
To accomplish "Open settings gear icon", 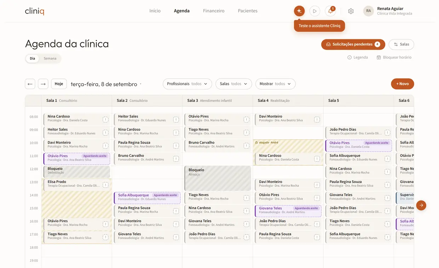I will click(x=351, y=11).
